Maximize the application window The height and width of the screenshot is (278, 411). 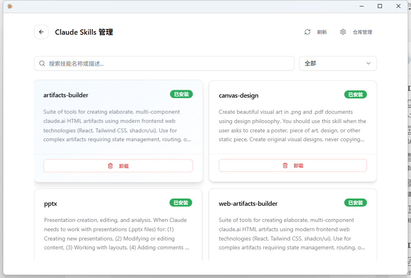(379, 6)
